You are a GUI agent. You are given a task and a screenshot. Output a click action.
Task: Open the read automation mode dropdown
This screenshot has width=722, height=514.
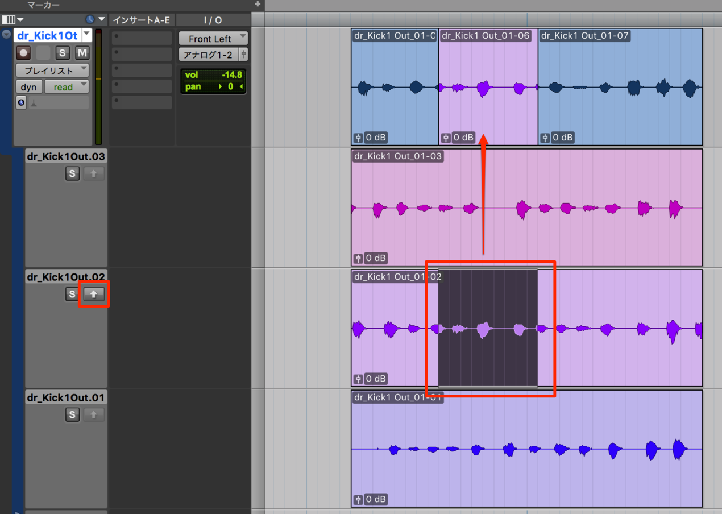coord(67,87)
